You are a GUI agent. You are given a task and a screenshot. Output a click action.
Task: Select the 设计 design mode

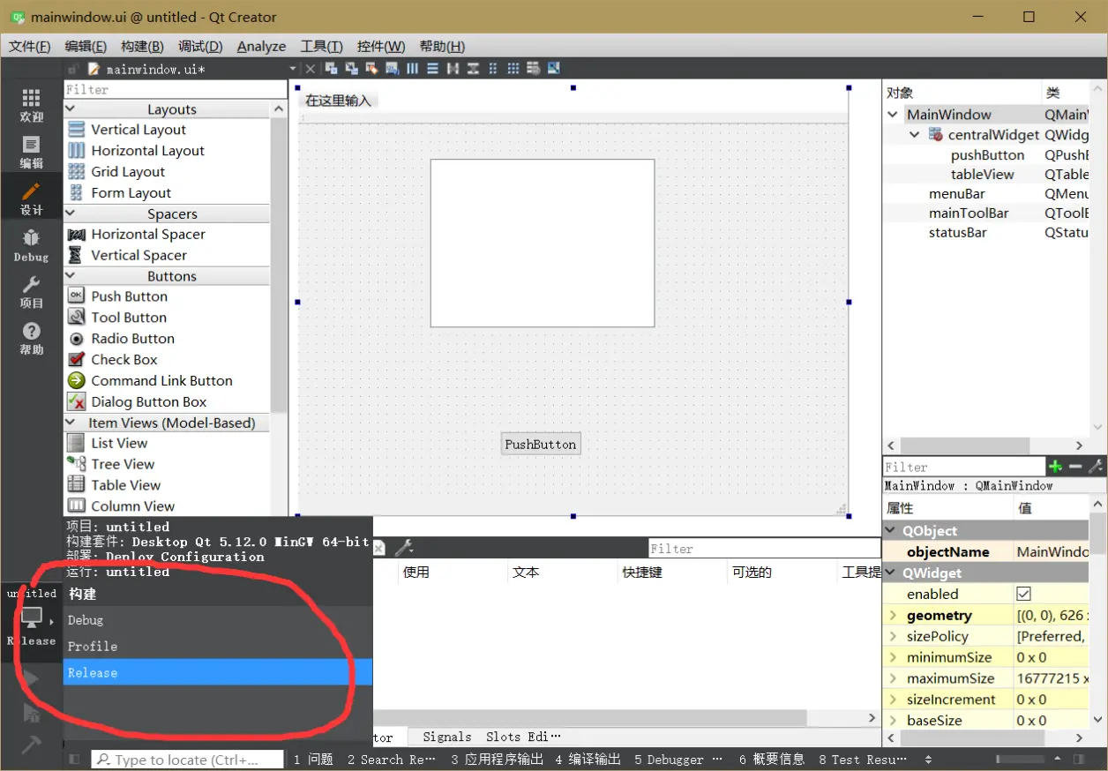(31, 198)
